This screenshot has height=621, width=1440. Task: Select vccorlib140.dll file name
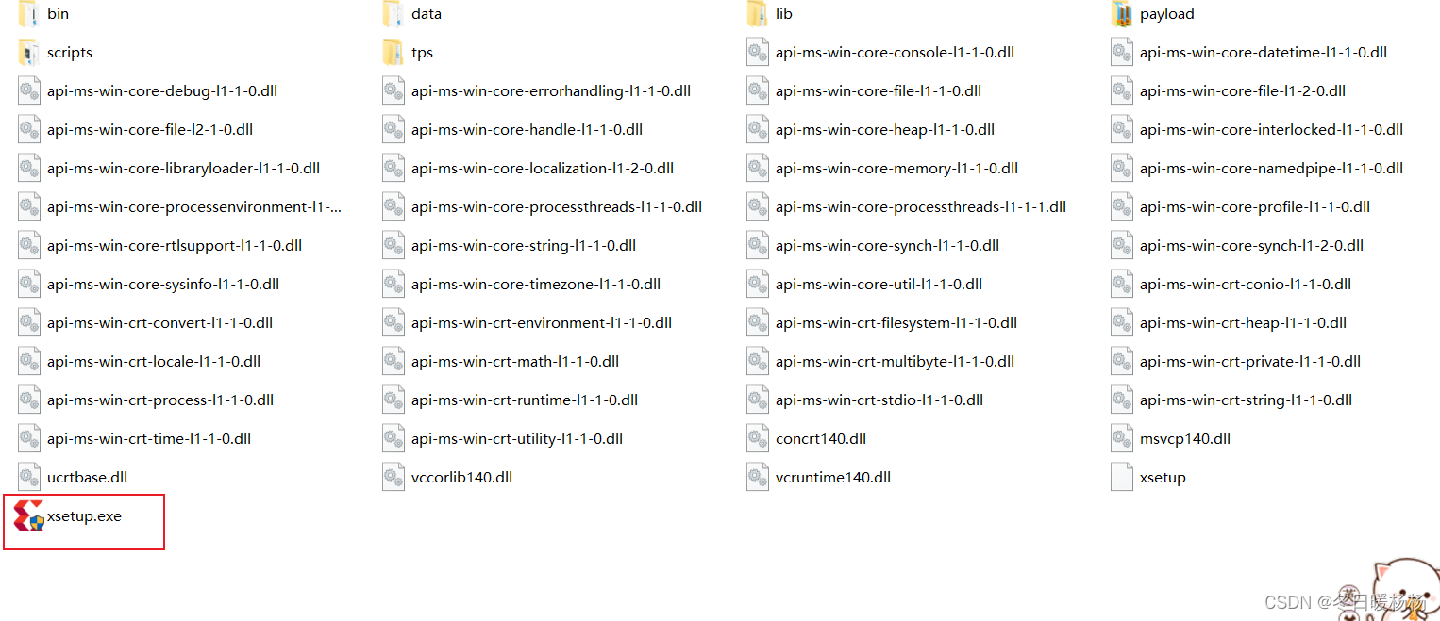point(462,478)
